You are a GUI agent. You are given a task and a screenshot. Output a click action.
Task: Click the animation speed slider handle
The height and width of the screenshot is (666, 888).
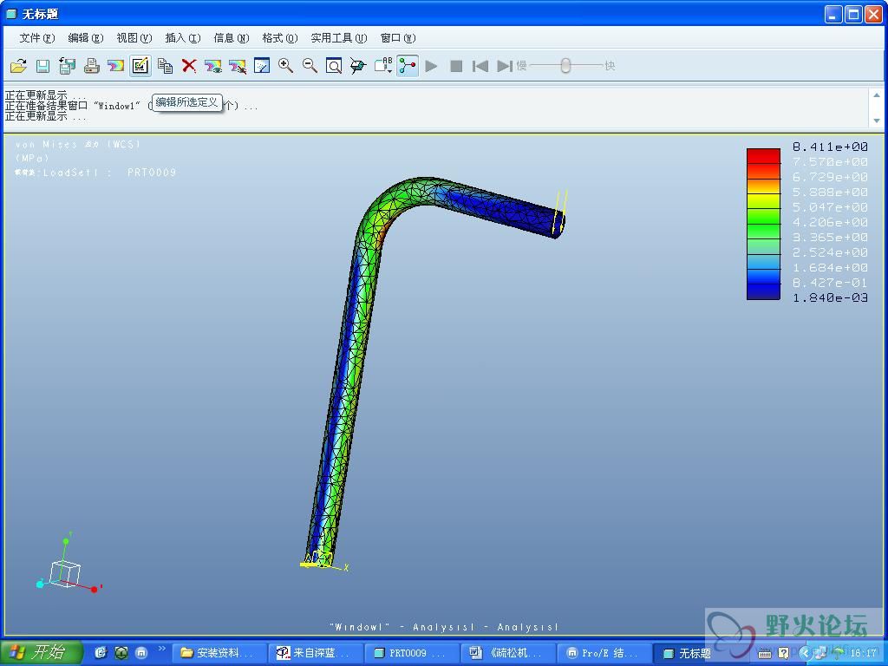click(x=565, y=66)
